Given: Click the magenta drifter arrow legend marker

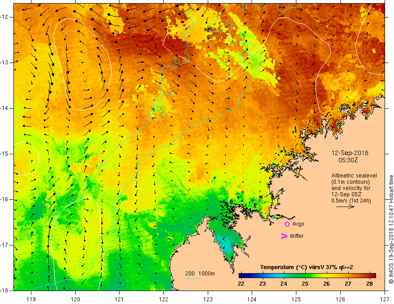Looking at the screenshot, I should point(284,236).
